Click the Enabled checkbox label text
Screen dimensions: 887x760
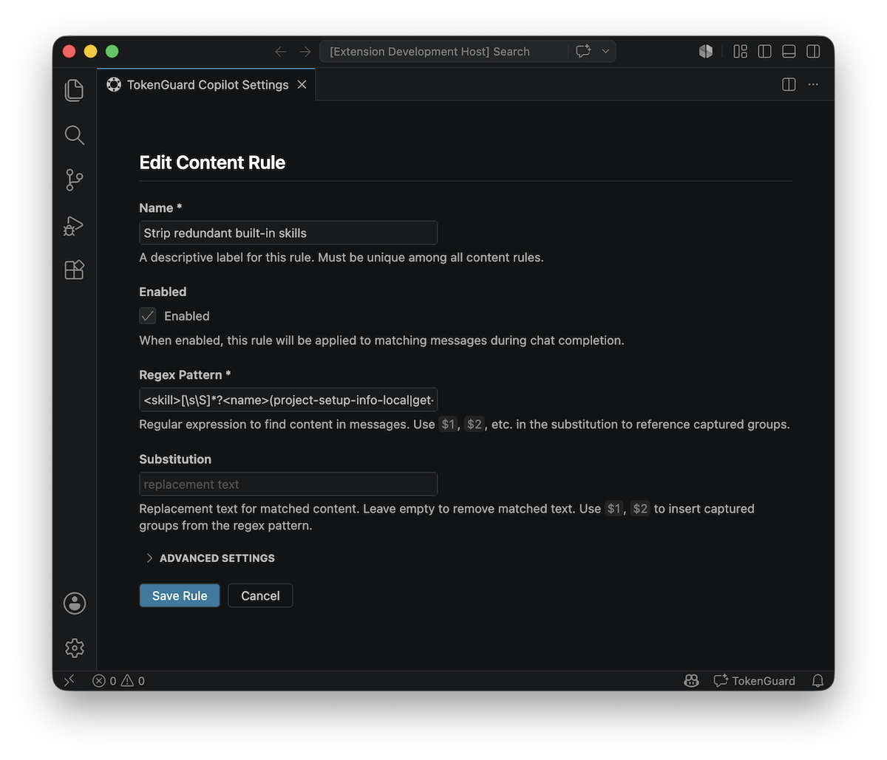coord(187,316)
